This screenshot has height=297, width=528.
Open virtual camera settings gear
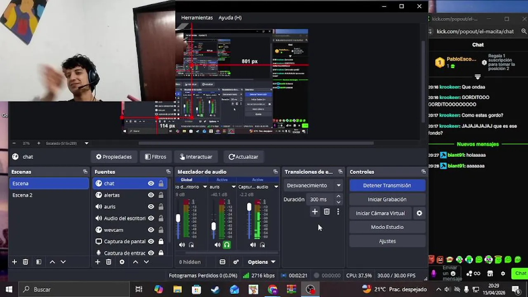[x=419, y=213]
